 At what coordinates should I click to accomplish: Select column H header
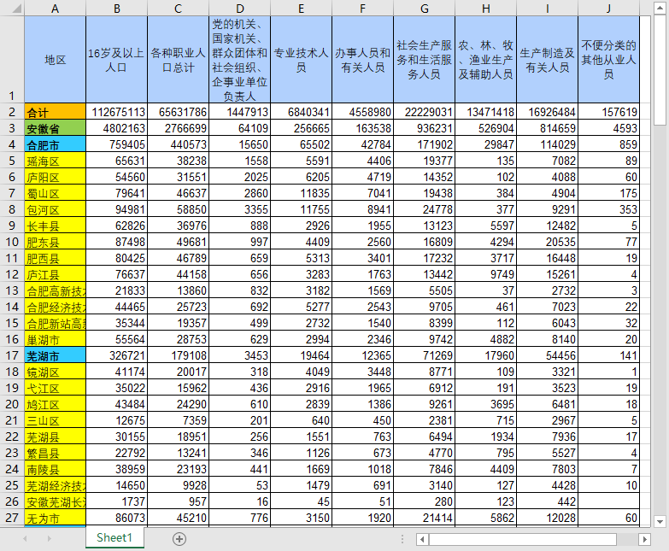tap(485, 8)
